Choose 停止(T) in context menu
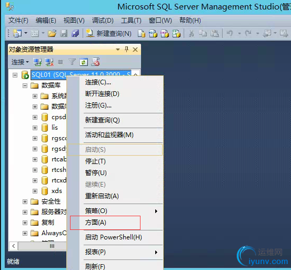Image resolution: width=291 pixels, height=270 pixels. 115,161
